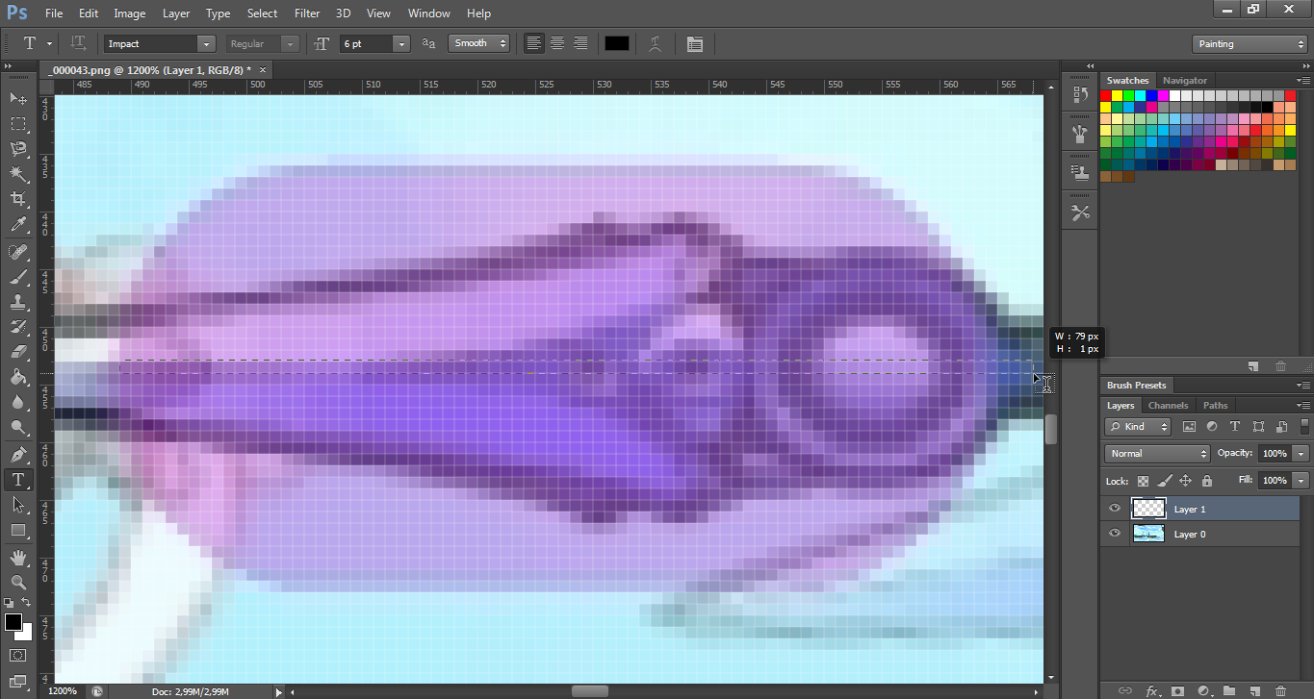The image size is (1314, 699).
Task: Switch to the Navigator tab
Action: point(1185,81)
